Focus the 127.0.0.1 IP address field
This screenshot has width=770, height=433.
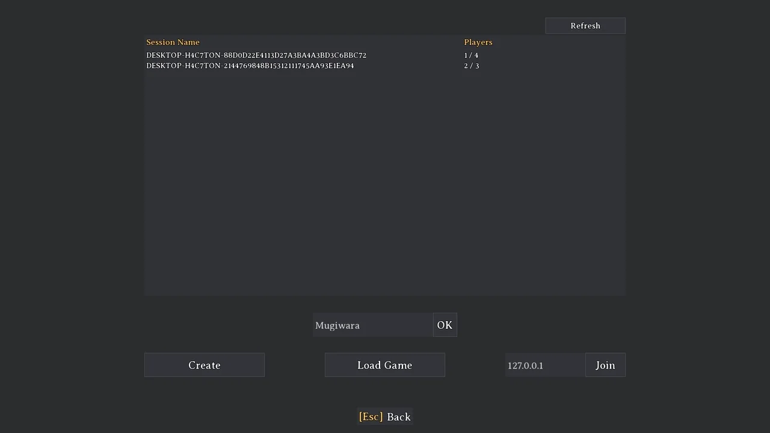click(545, 365)
